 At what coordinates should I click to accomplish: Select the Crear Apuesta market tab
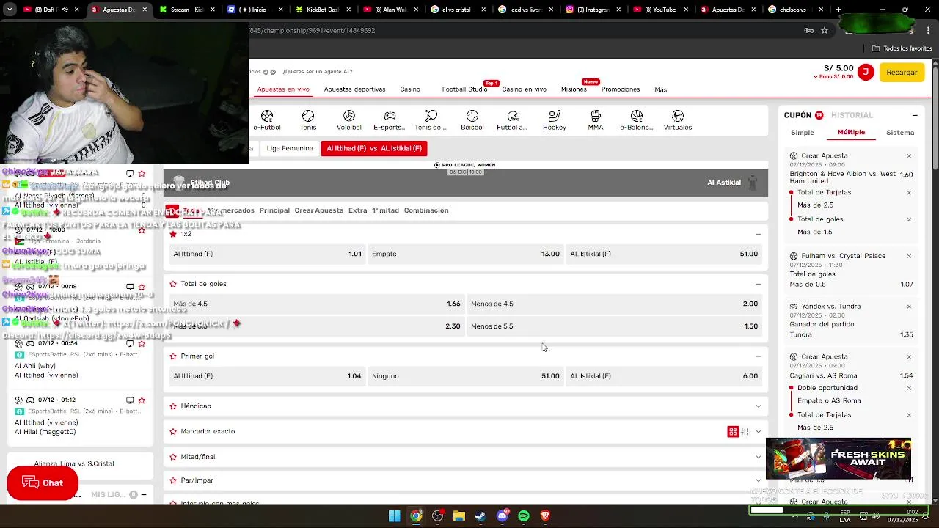pos(319,210)
